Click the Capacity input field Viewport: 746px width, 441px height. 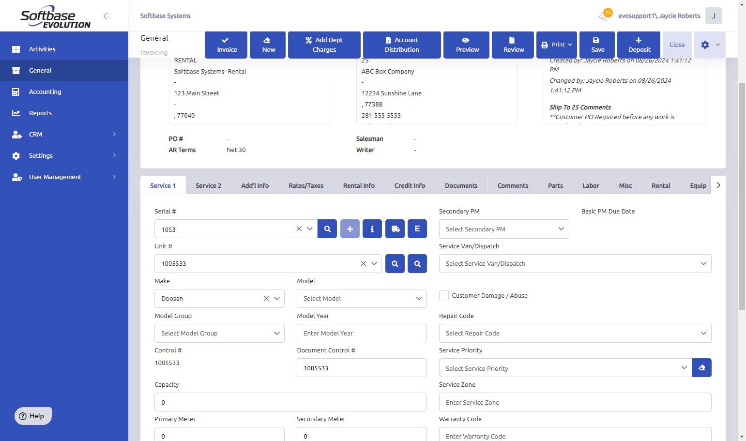click(x=290, y=402)
